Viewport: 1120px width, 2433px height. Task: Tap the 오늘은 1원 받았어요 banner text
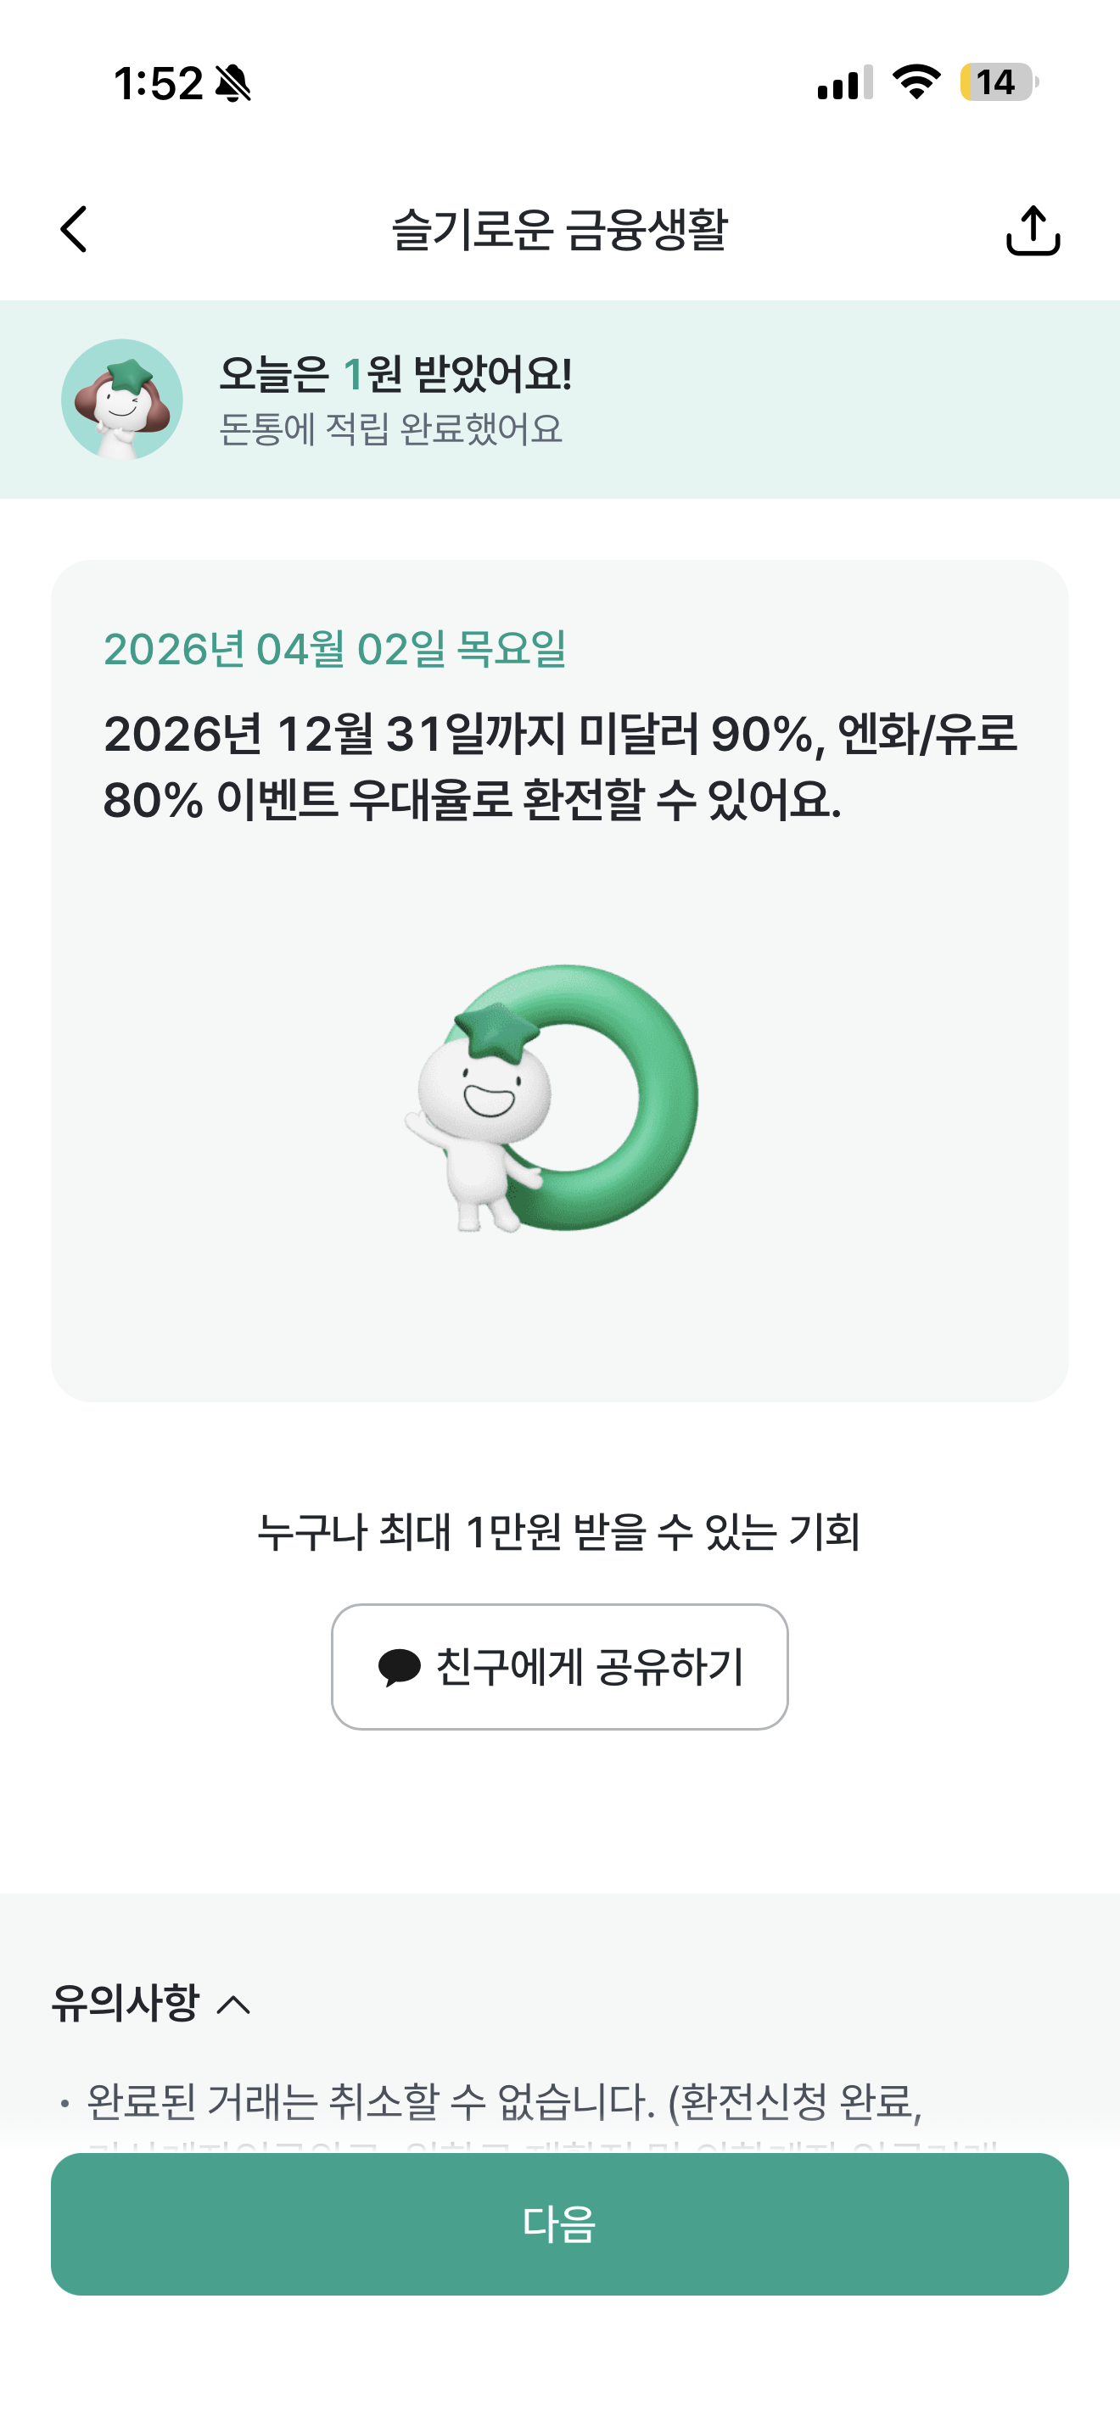click(x=395, y=374)
